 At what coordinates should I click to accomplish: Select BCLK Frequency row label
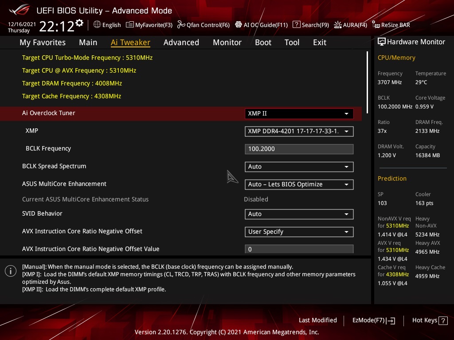[x=48, y=149]
